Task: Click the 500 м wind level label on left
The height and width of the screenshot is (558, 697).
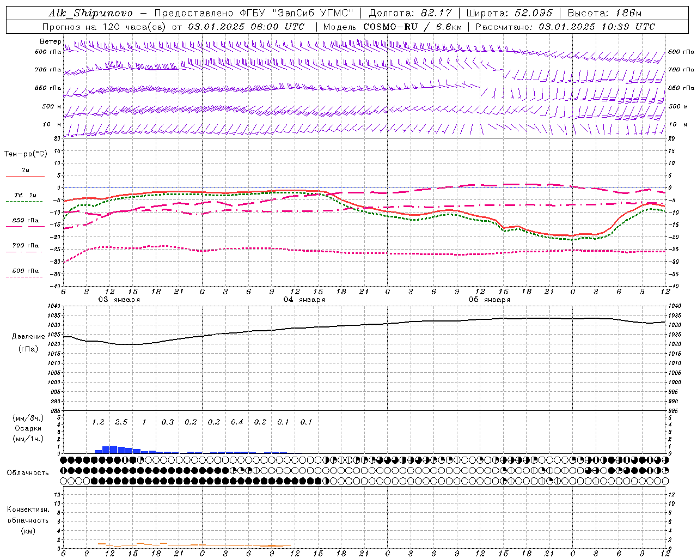Action: (51, 106)
